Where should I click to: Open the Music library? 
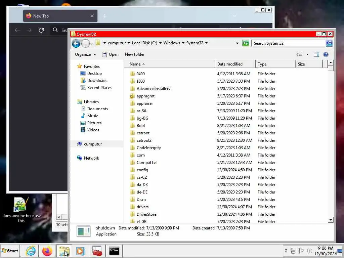click(93, 116)
